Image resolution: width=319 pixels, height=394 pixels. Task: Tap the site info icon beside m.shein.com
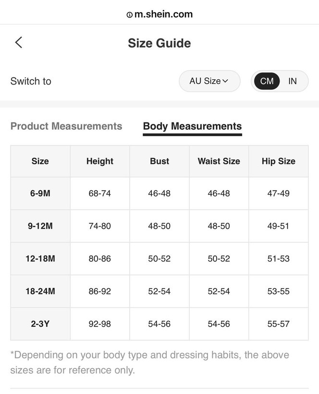(x=129, y=15)
